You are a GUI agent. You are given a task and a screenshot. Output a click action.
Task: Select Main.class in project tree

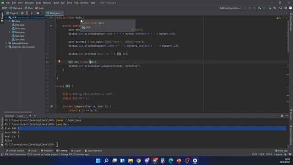pyautogui.click(x=18, y=28)
